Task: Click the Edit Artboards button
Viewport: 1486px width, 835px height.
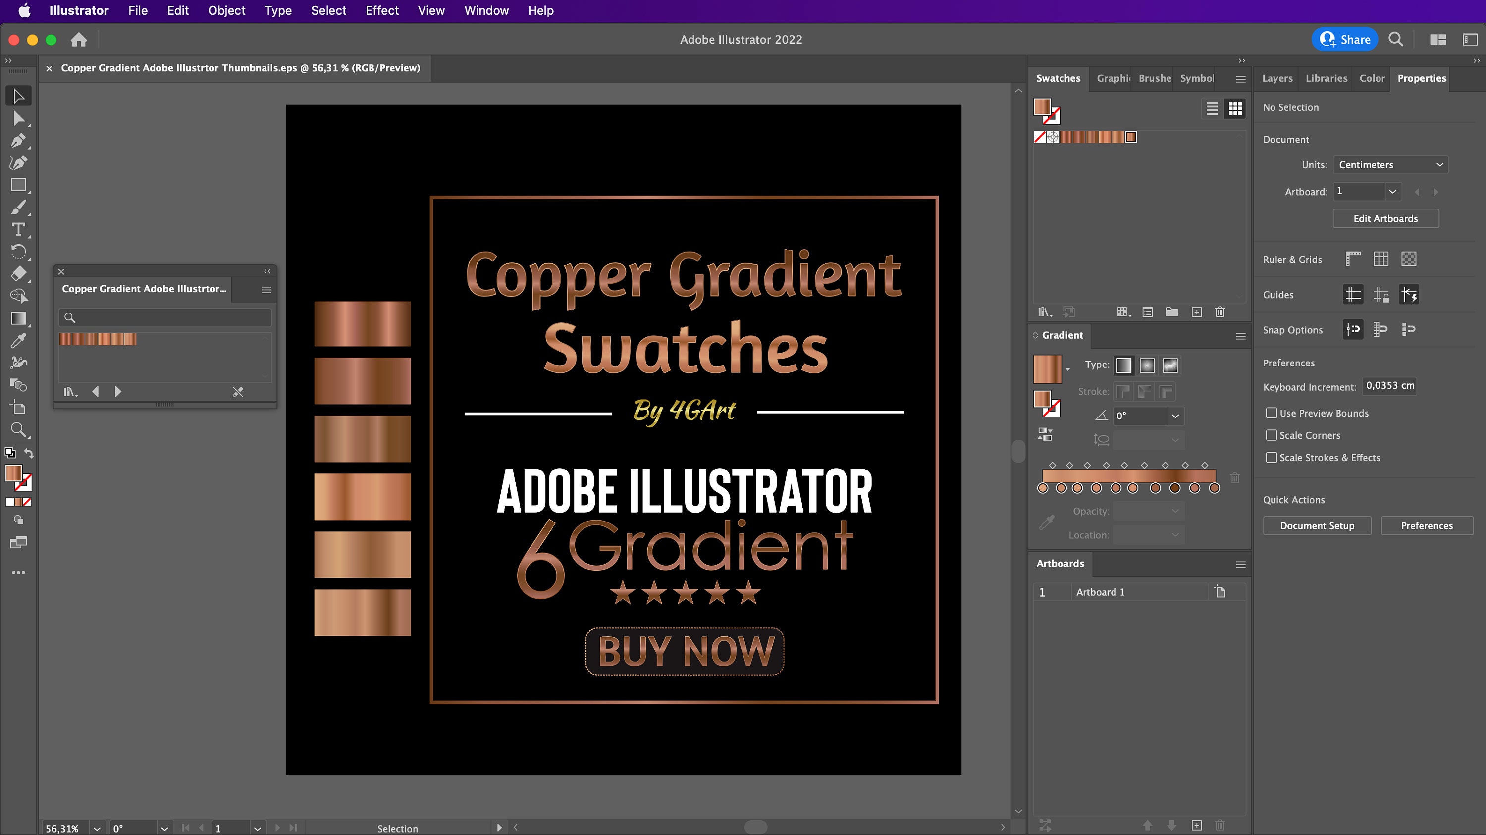Action: click(x=1385, y=218)
